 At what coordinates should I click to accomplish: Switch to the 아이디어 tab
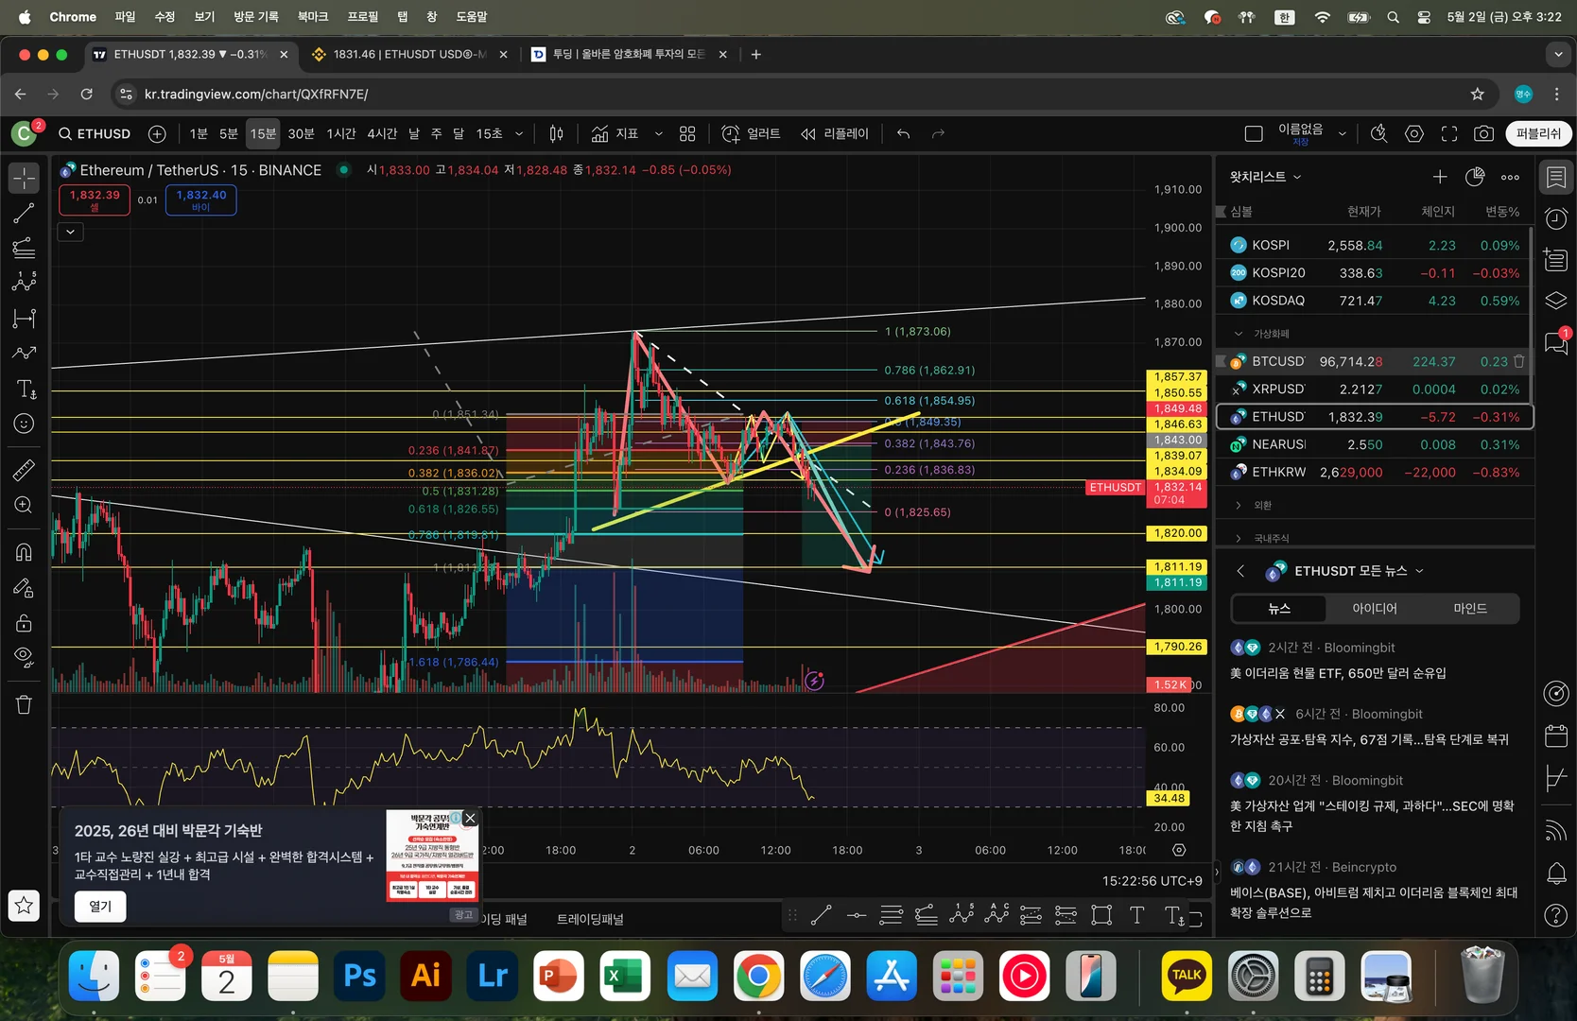point(1374,609)
